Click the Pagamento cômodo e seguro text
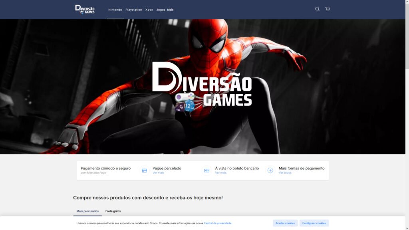The image size is (409, 230). coord(105,169)
